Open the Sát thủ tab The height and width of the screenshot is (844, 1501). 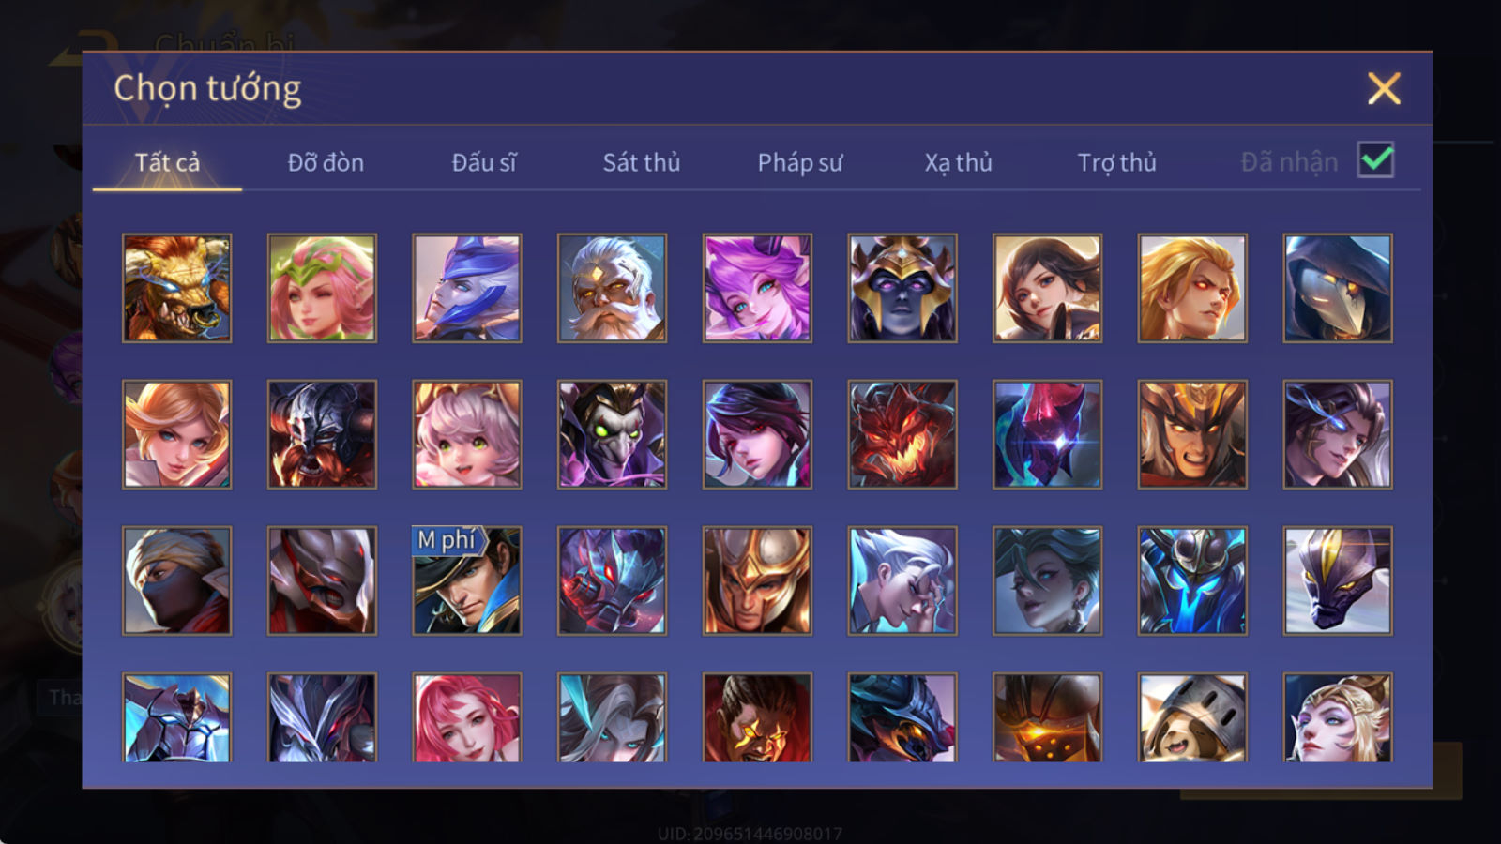(642, 162)
